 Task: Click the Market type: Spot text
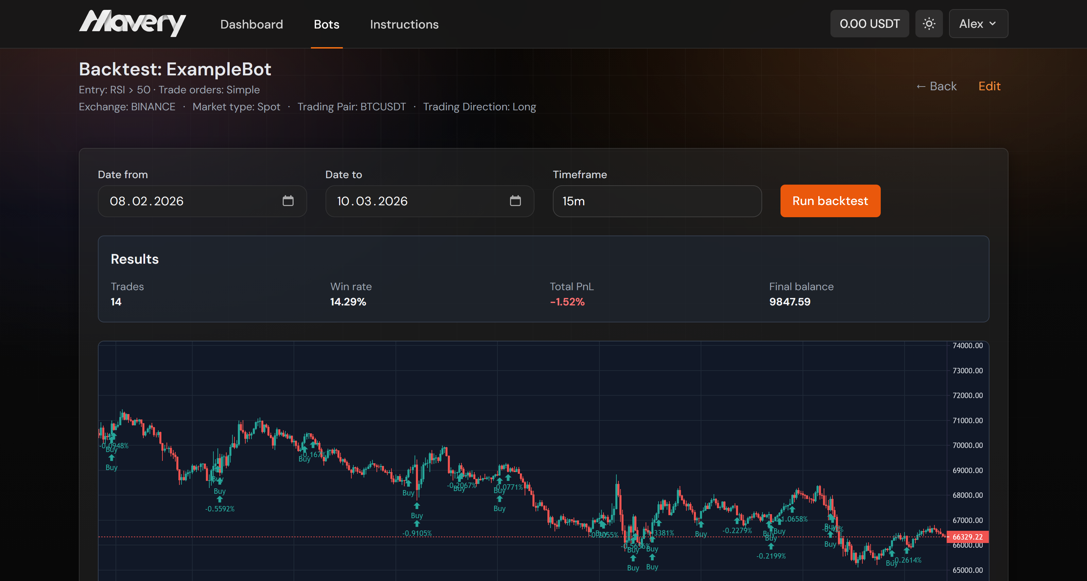tap(236, 107)
